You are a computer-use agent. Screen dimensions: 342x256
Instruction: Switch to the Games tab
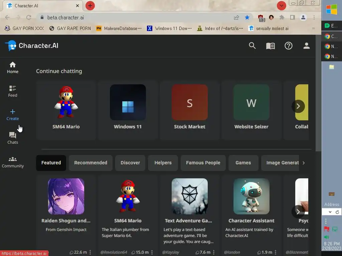(243, 163)
